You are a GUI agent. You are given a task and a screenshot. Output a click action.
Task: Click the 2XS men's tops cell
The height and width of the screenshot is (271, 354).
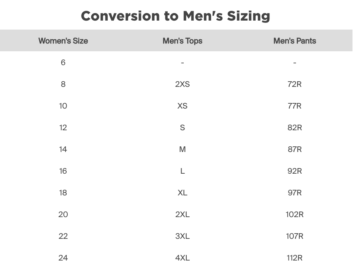point(182,84)
